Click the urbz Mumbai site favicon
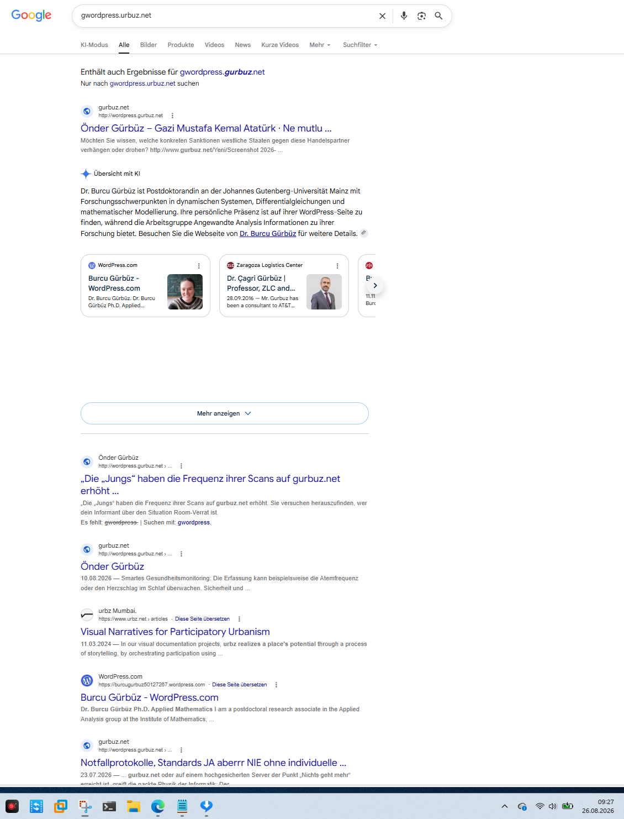This screenshot has width=624, height=819. (87, 615)
